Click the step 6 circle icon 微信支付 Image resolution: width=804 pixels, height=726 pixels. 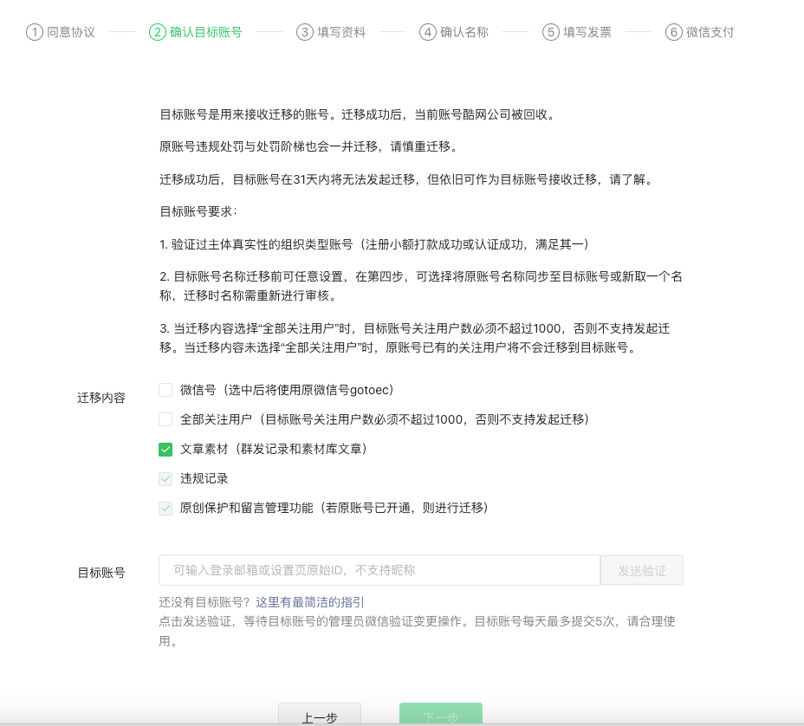click(x=674, y=32)
